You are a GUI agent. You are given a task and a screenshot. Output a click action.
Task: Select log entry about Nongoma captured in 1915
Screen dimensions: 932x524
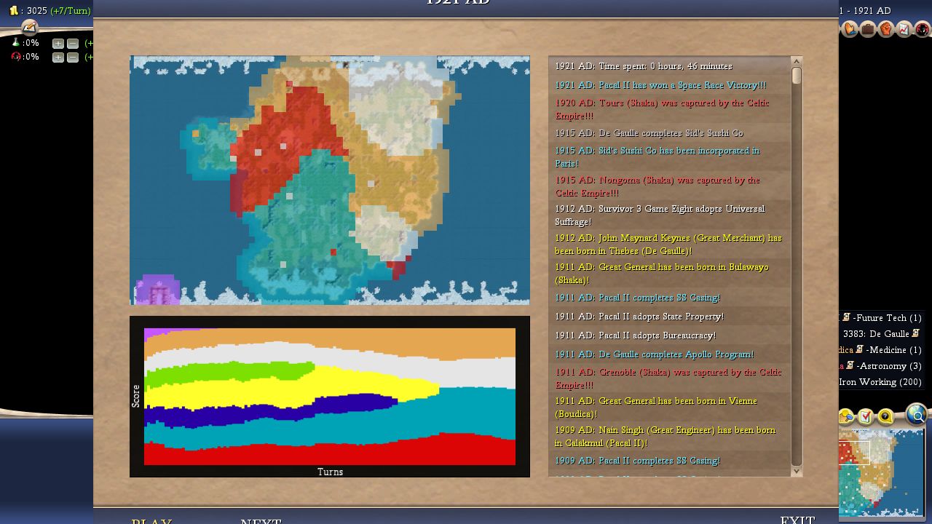point(669,186)
